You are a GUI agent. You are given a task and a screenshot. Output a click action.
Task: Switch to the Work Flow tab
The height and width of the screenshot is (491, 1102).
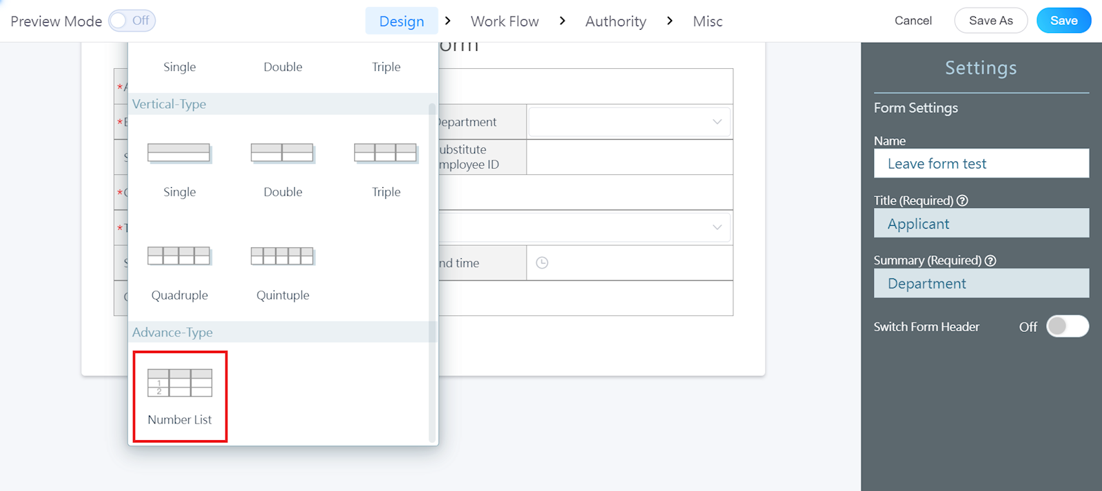tap(504, 21)
